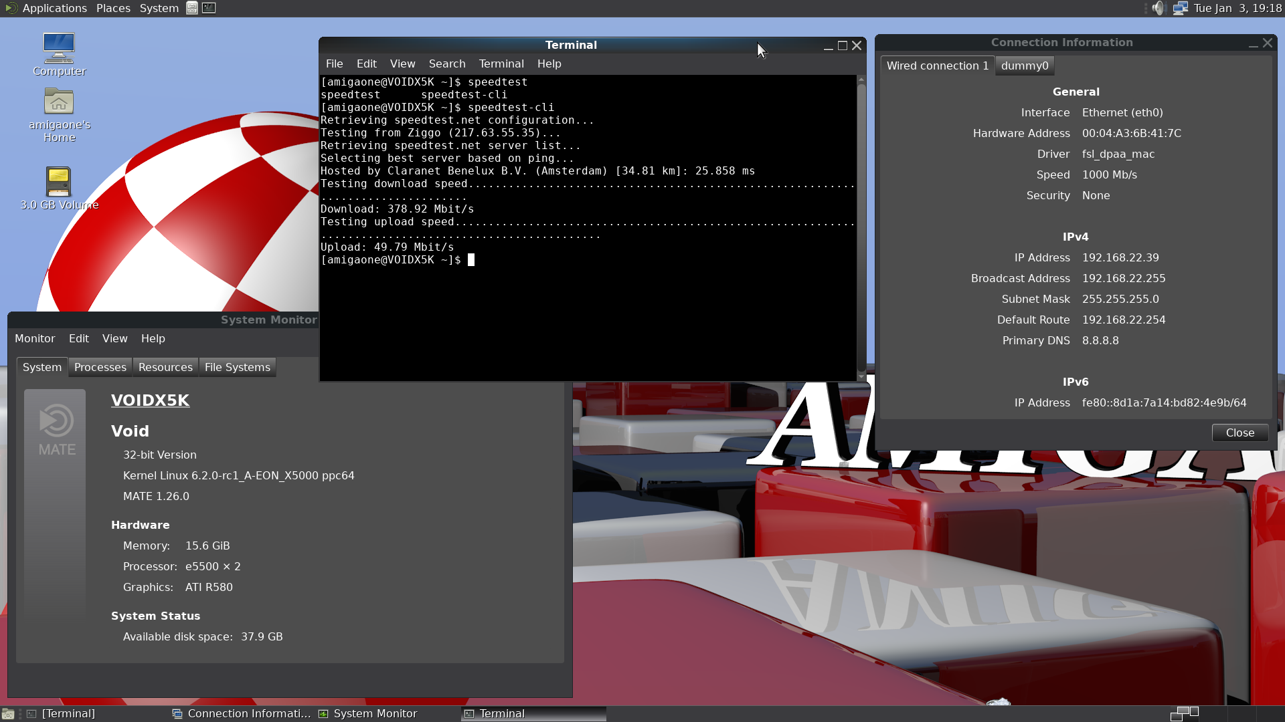This screenshot has width=1285, height=722.
Task: Click the driver value fsl_dpaa_mac
Action: (x=1118, y=154)
